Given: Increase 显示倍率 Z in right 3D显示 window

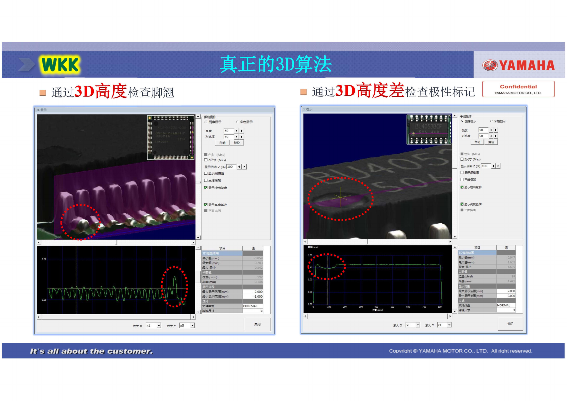Looking at the screenshot, I should (x=498, y=166).
